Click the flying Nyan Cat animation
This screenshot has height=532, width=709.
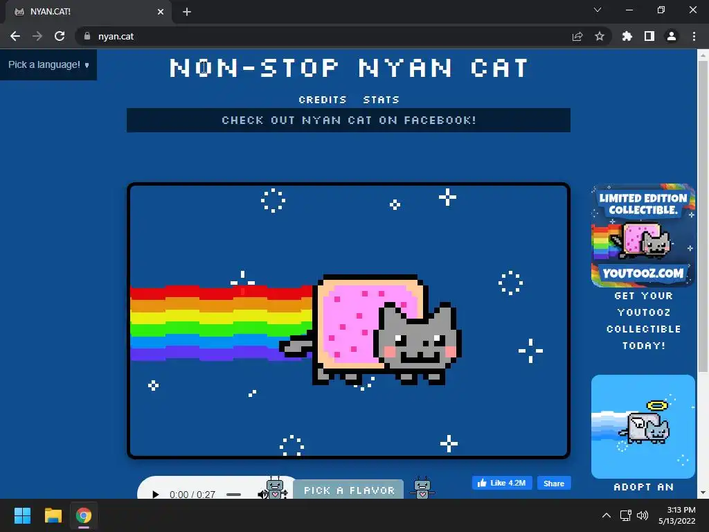349,321
